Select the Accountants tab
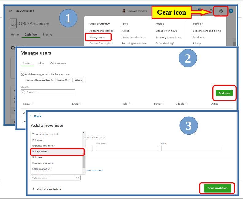243x199 pixels. pyautogui.click(x=58, y=63)
